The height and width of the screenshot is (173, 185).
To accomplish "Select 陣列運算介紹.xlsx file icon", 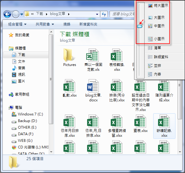I will (x=164, y=86).
